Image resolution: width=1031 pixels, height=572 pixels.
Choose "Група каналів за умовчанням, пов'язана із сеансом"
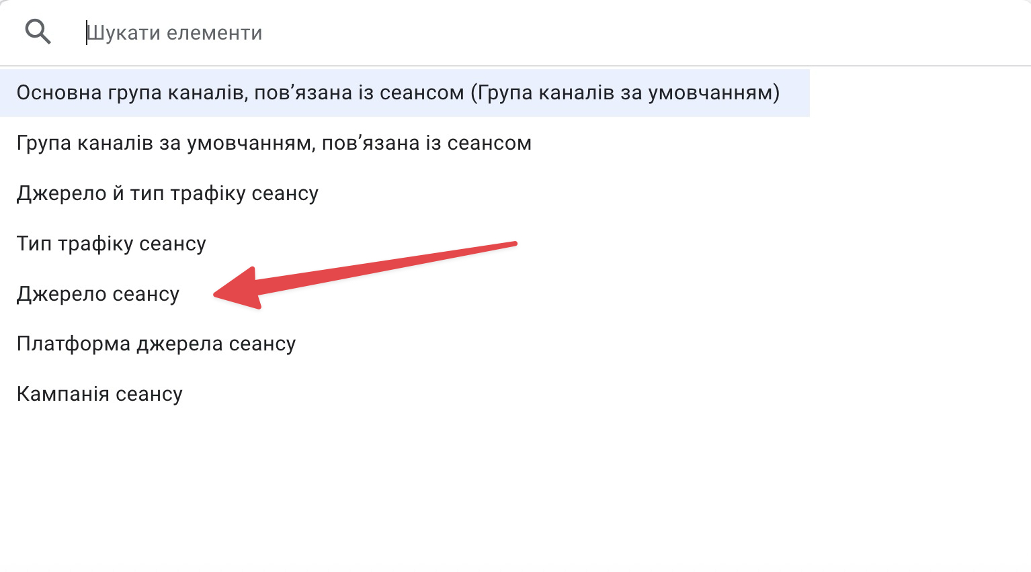[x=274, y=143]
